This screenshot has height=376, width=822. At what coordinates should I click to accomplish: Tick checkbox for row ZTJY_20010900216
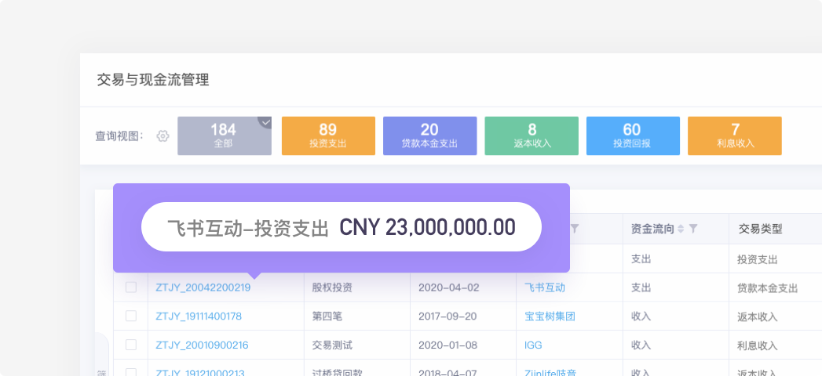click(x=130, y=345)
